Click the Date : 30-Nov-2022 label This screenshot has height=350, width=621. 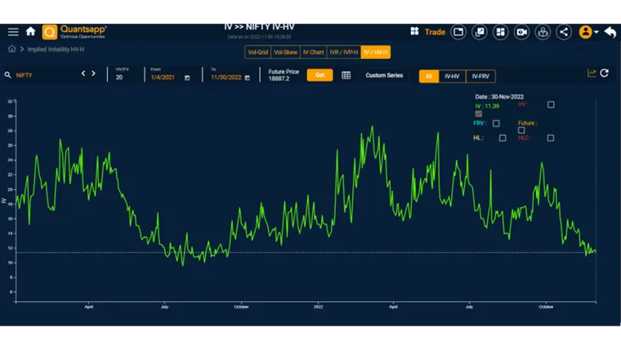pos(499,96)
